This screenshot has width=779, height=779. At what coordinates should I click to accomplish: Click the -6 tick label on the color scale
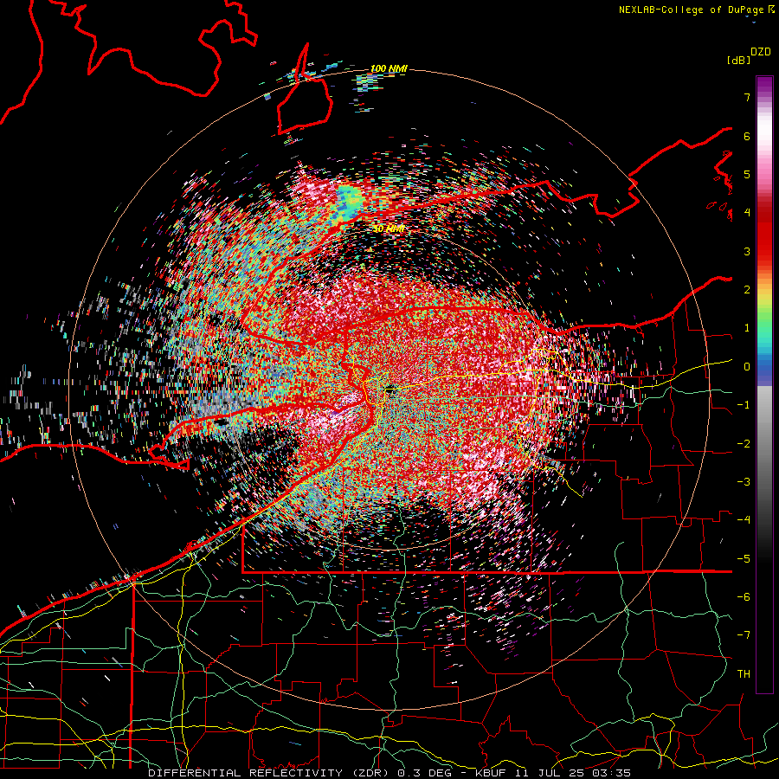(744, 597)
